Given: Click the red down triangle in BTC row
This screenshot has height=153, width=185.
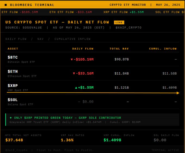Looking at the screenshot, I should [x=72, y=59].
